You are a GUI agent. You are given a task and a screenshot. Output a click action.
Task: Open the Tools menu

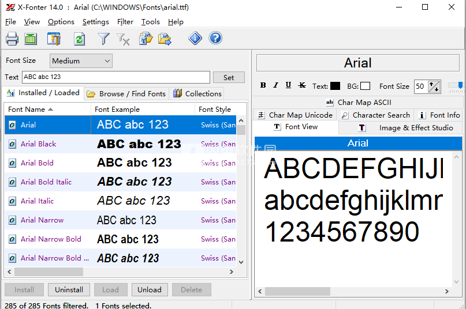point(150,22)
